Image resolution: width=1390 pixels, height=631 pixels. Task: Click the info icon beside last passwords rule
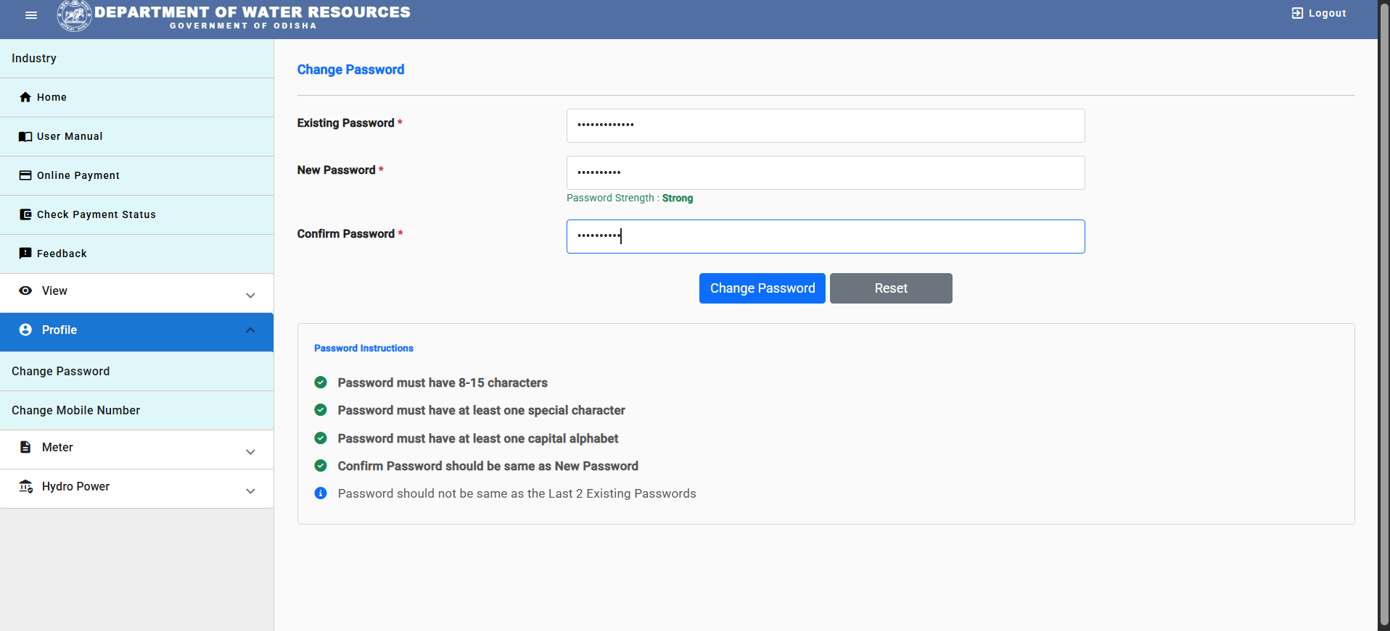(321, 493)
